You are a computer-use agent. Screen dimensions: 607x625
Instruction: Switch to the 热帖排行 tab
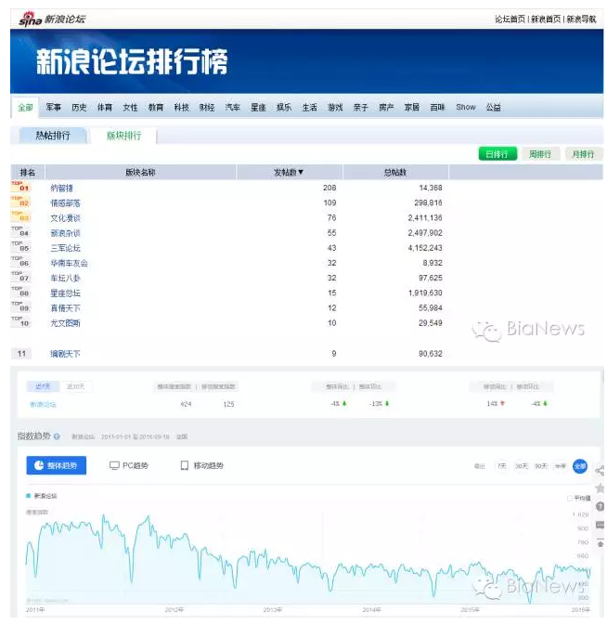click(x=53, y=136)
